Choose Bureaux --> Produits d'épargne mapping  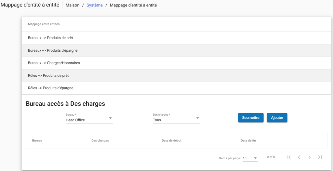click(53, 51)
